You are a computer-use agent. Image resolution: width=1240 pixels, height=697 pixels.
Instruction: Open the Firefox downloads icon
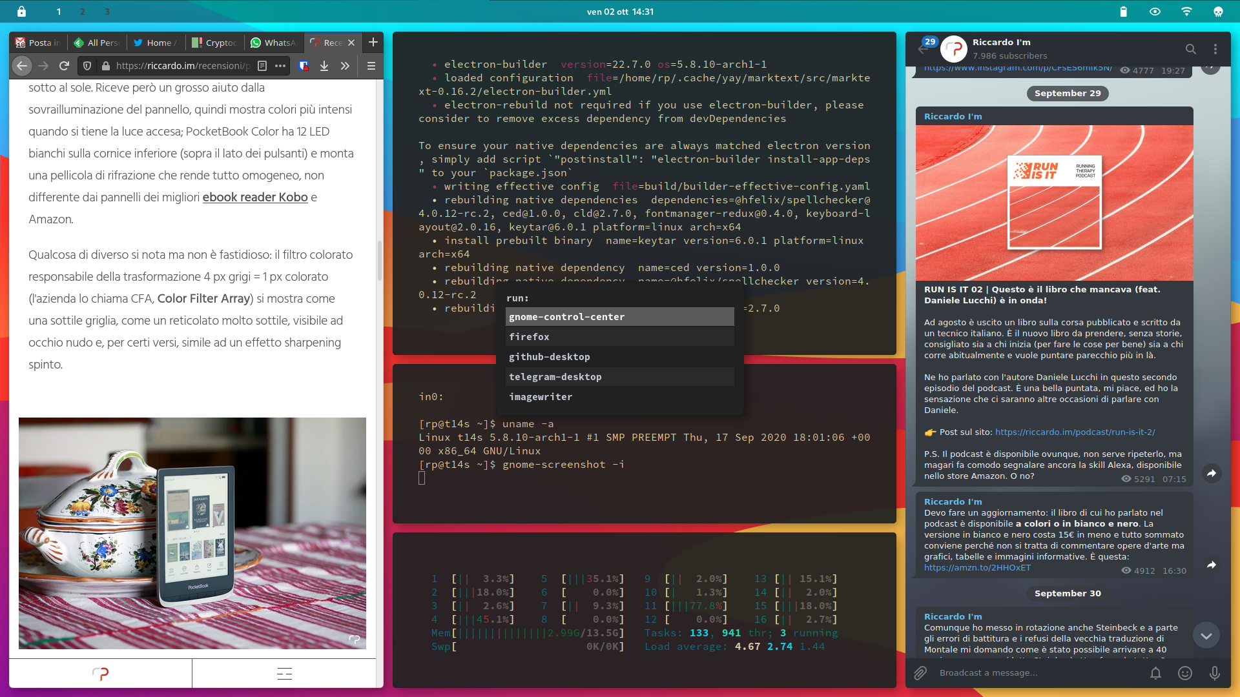[324, 66]
